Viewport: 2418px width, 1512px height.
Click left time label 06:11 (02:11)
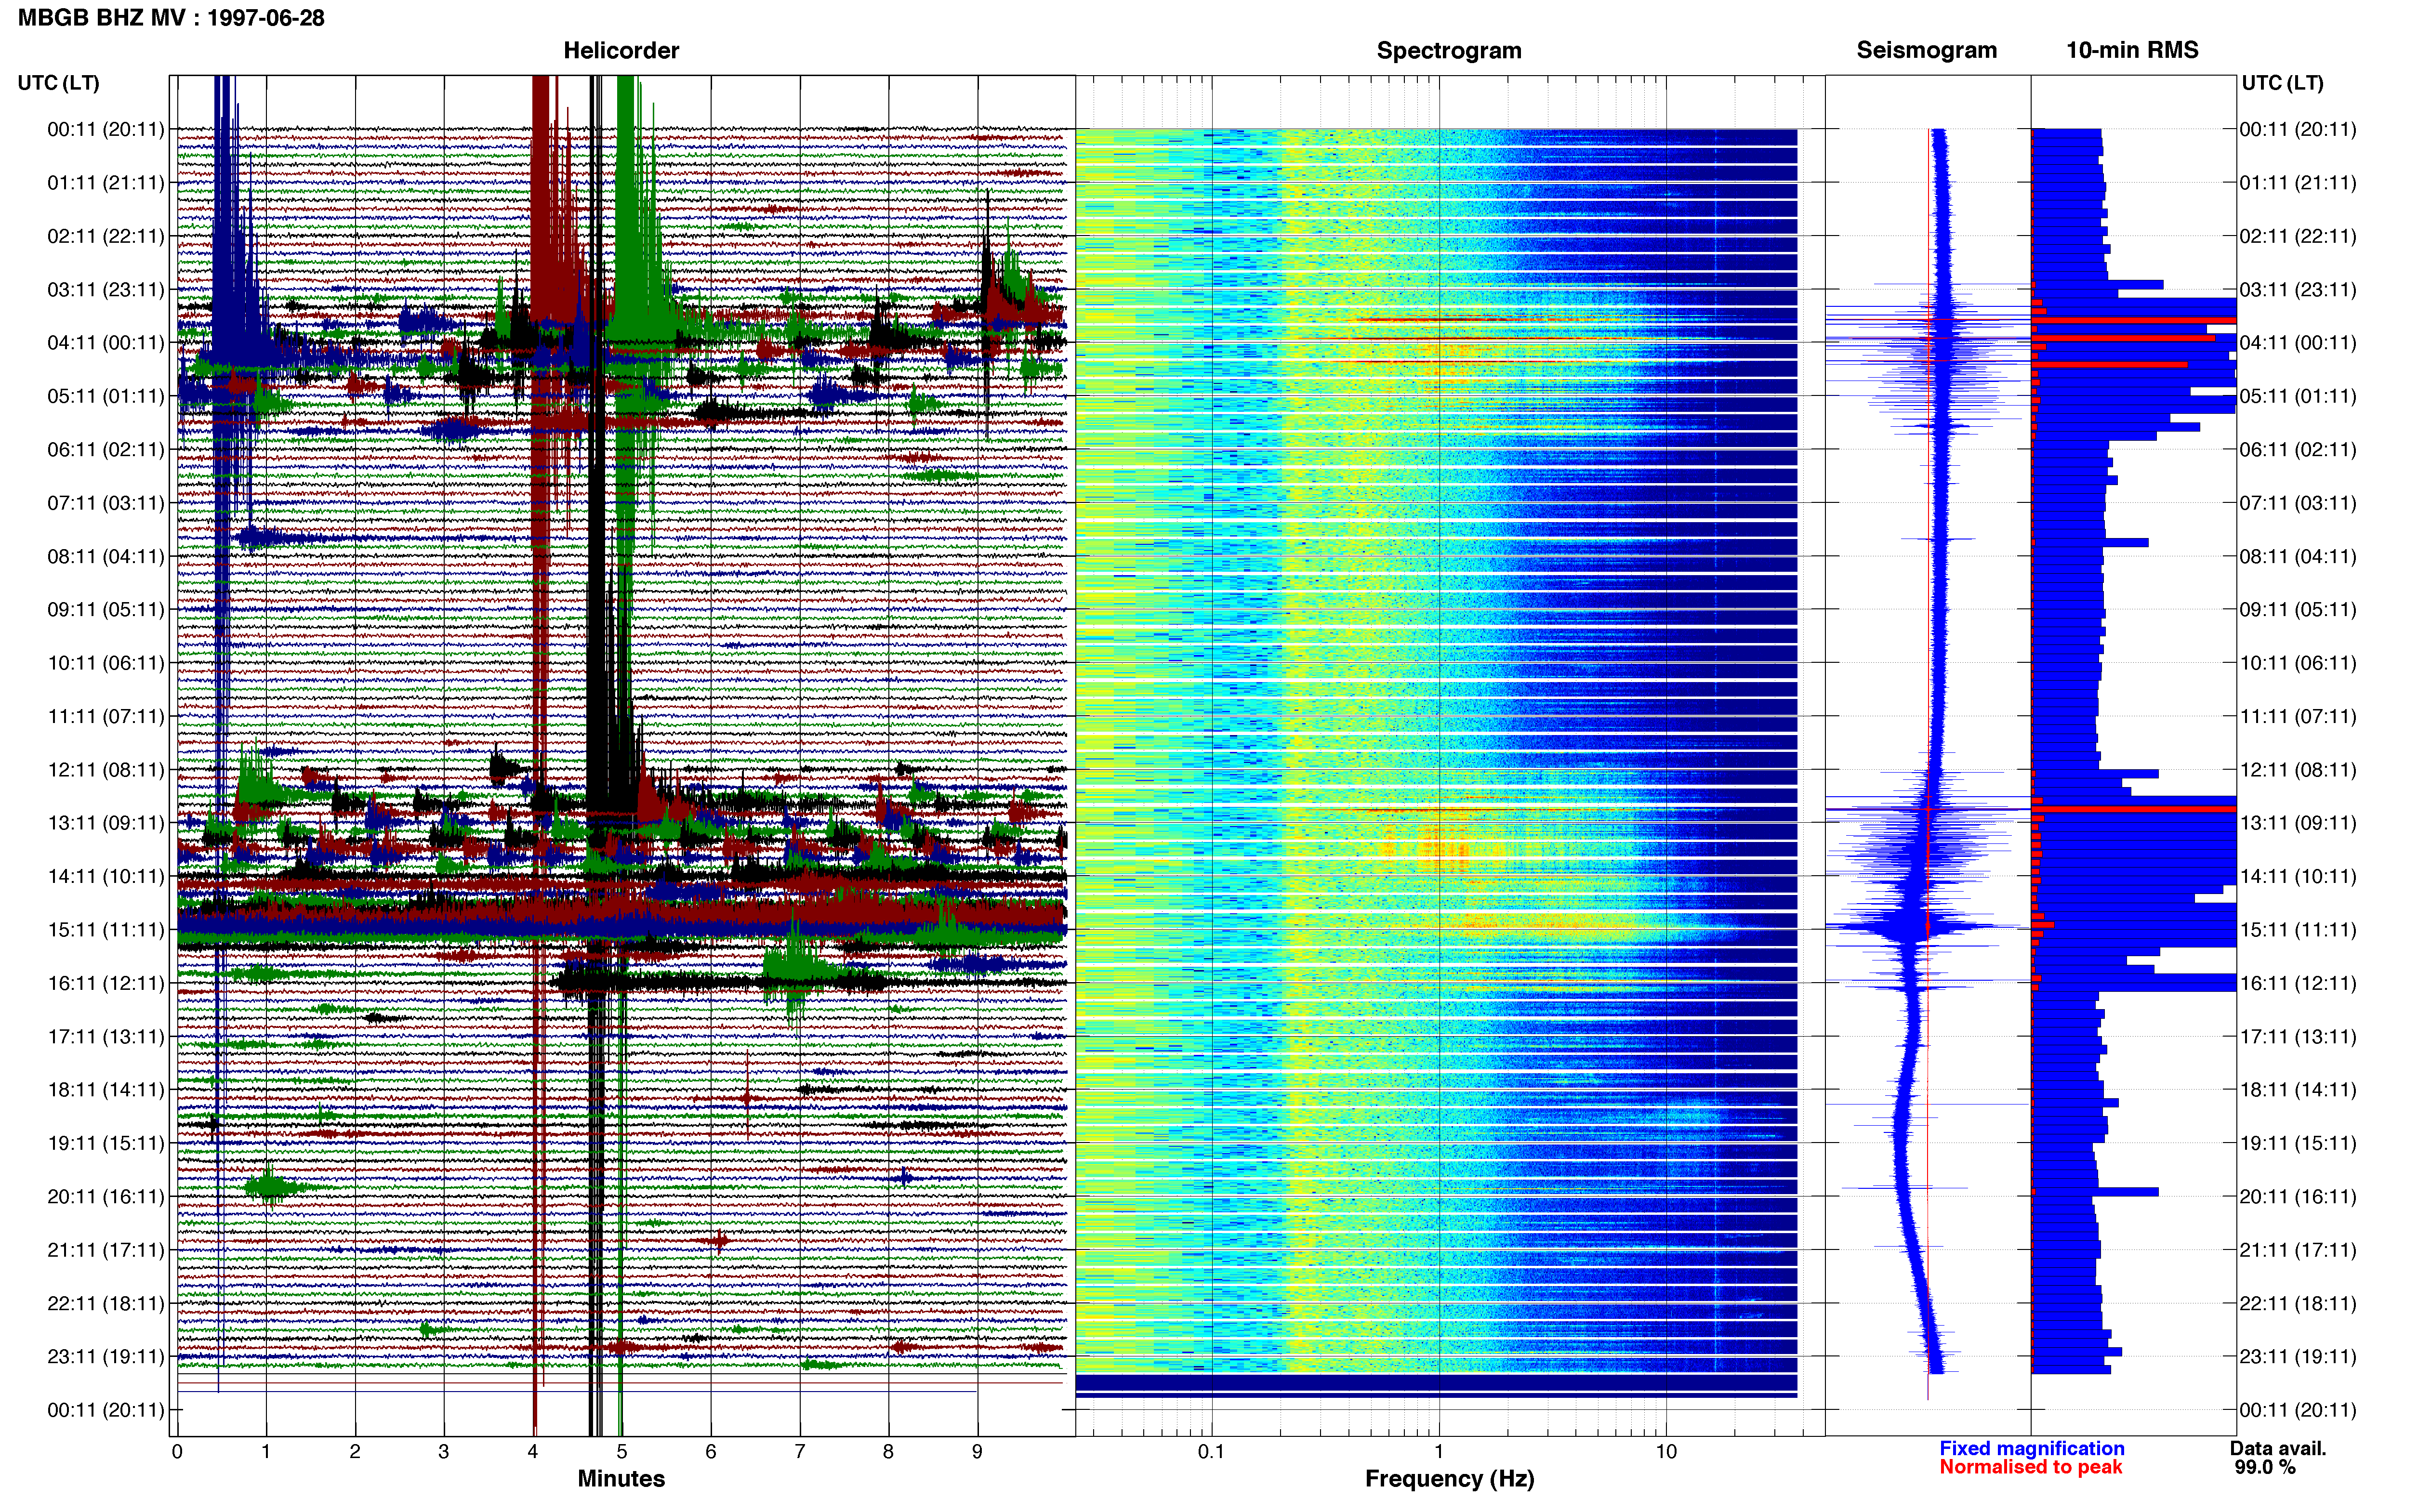106,450
